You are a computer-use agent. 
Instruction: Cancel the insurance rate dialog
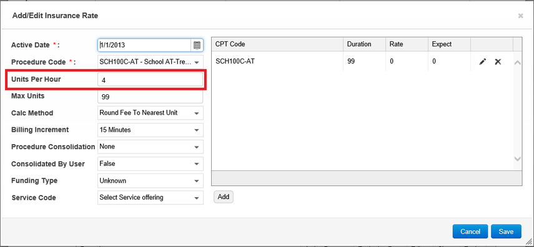tap(470, 231)
